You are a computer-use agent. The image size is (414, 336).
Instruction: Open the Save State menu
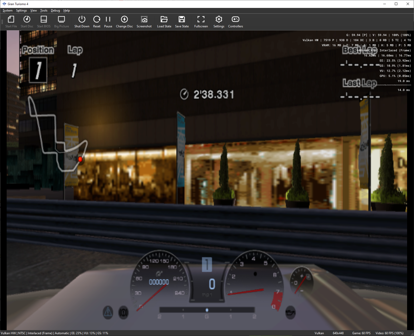coord(182,22)
